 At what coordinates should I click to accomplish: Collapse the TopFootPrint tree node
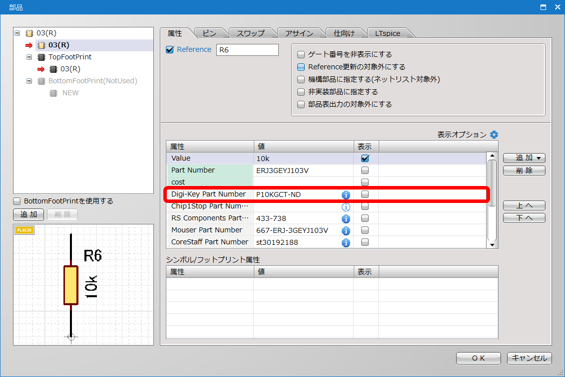coord(29,57)
